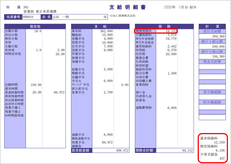Click the 残業手当 amount 60,972

[107, 142]
